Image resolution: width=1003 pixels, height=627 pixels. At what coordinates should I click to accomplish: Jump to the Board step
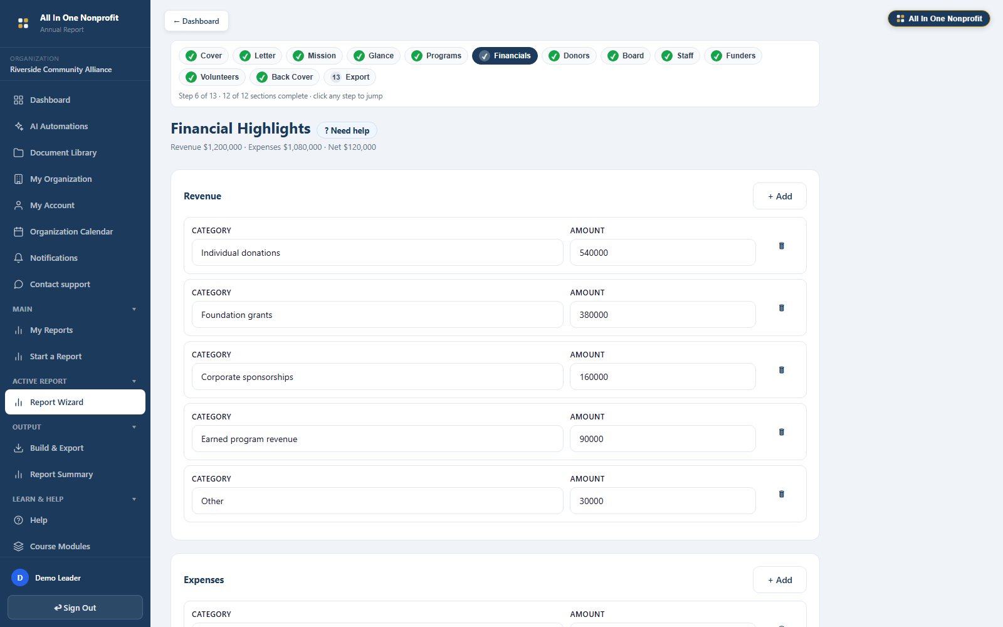click(626, 56)
